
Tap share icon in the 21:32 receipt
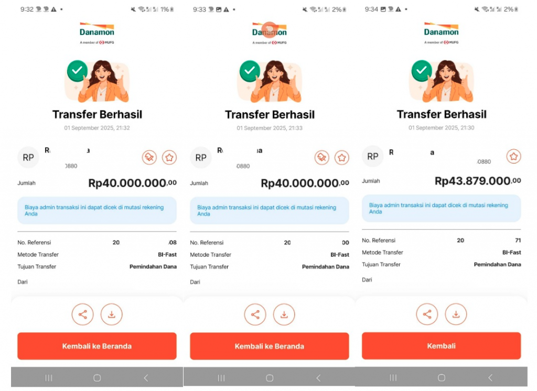click(x=82, y=314)
